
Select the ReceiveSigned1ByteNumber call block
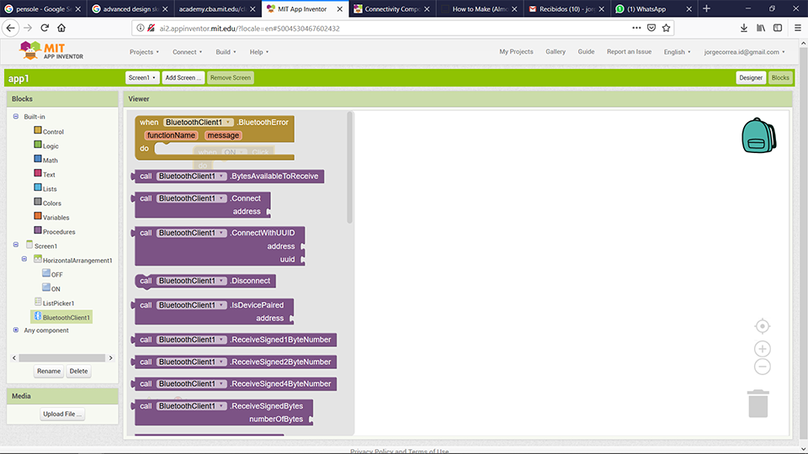[235, 340]
